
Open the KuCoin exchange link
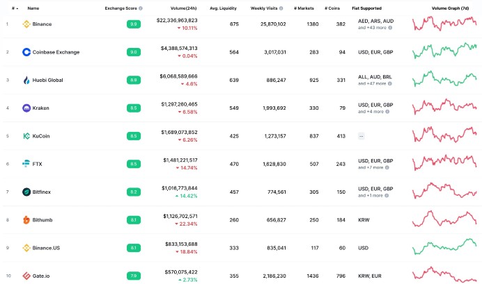pyautogui.click(x=41, y=136)
